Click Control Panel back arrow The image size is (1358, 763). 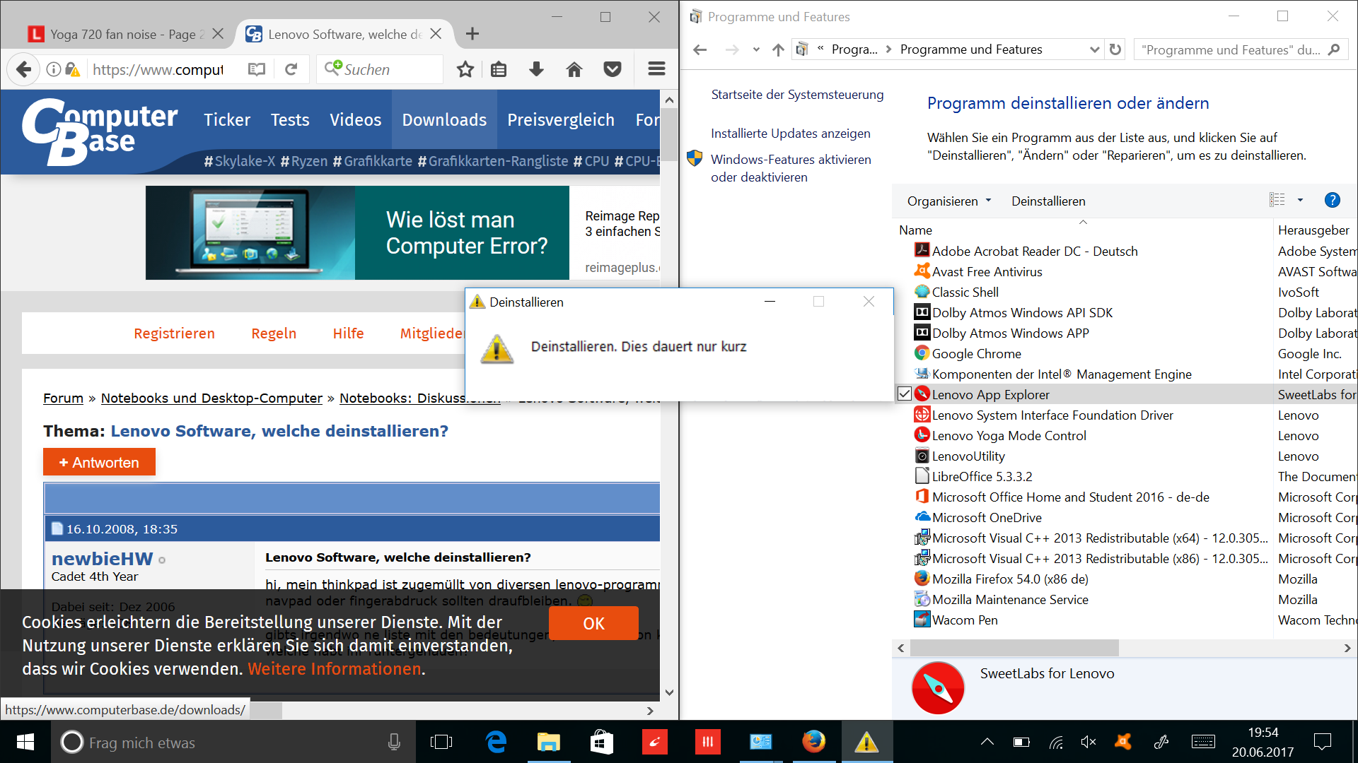700,49
